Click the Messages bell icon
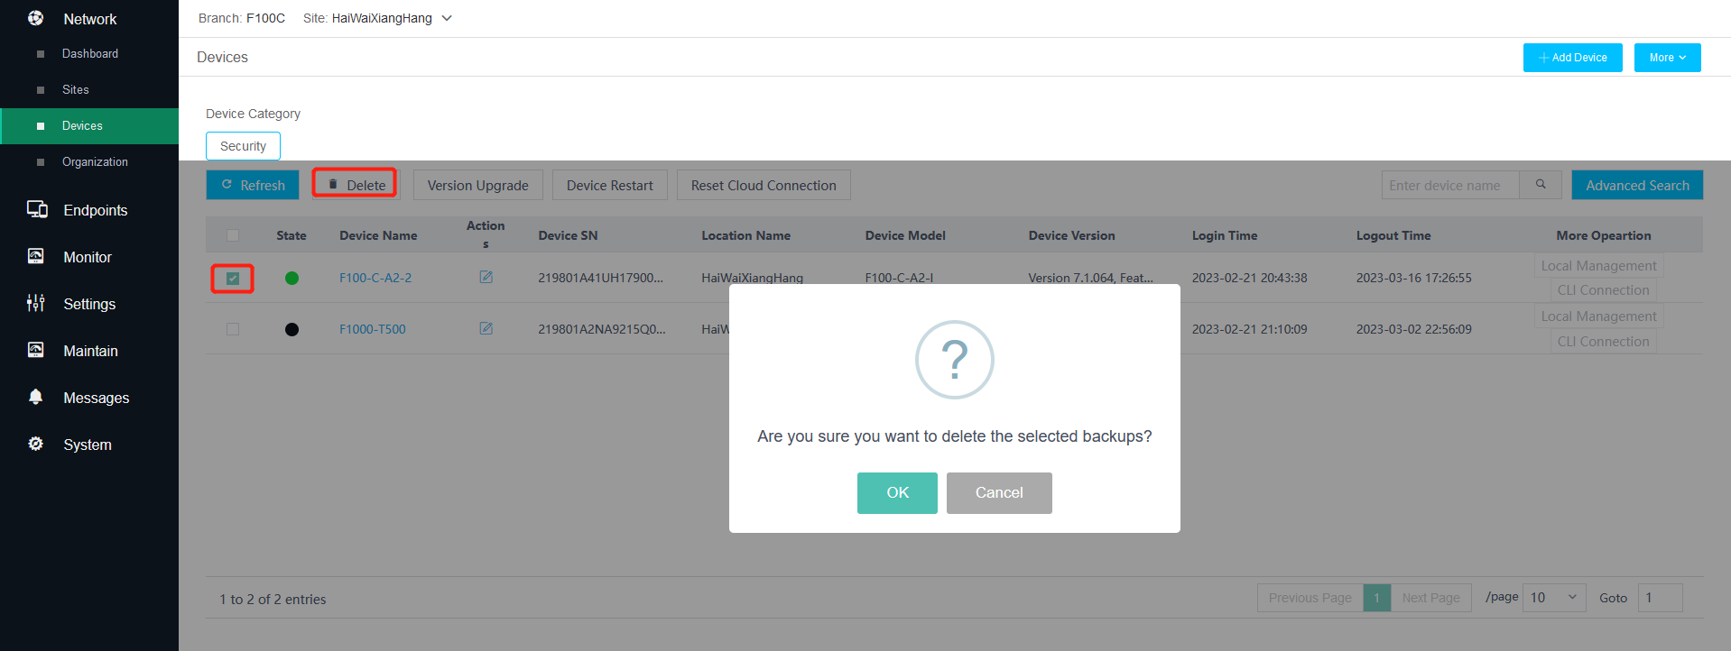The width and height of the screenshot is (1731, 651). point(36,397)
